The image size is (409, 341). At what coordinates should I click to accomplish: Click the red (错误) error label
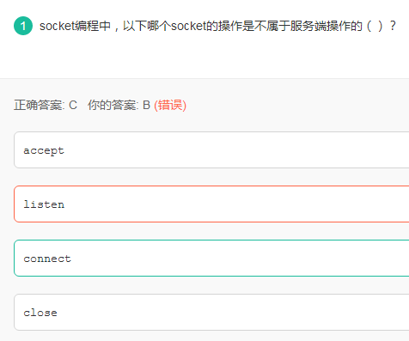(x=170, y=105)
